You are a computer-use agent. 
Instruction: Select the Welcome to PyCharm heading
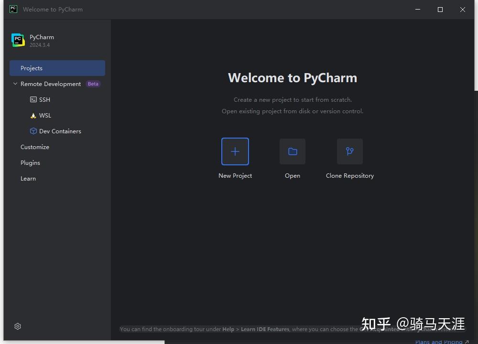(x=293, y=77)
